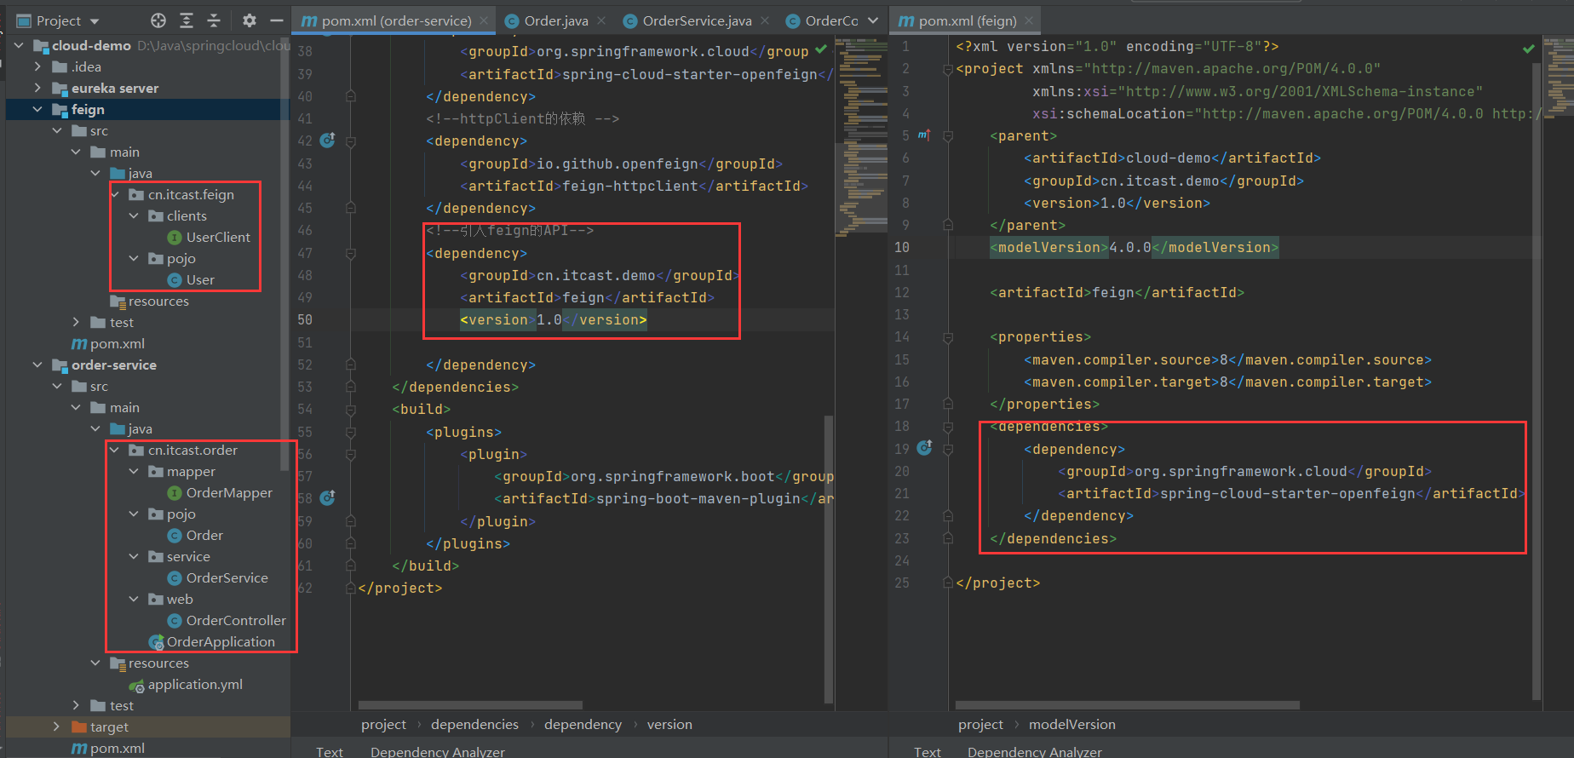Click horizontal scrollbar of feign pom editor
This screenshot has height=758, width=1574.
1127,705
